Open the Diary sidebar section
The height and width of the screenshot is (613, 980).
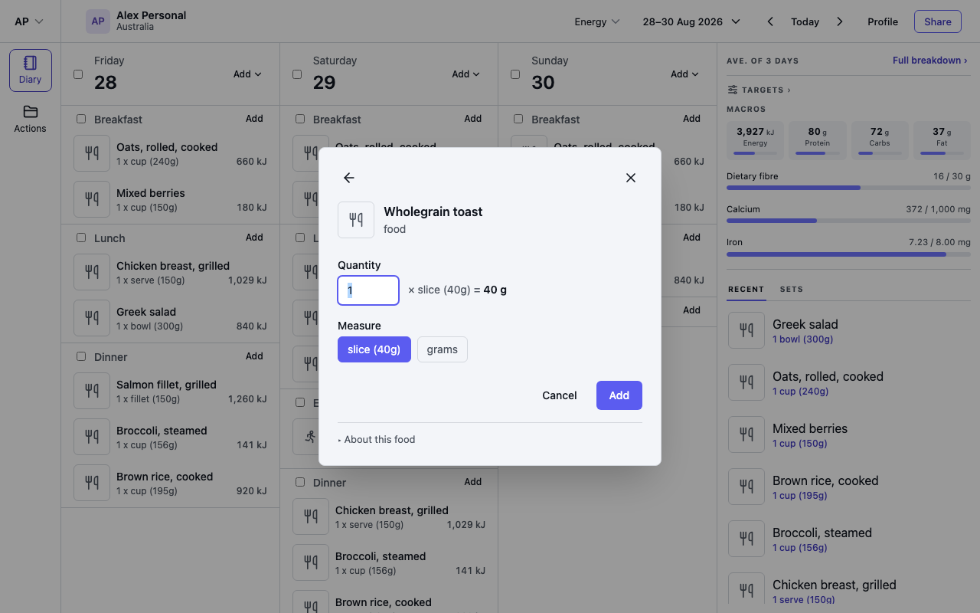[x=31, y=70]
